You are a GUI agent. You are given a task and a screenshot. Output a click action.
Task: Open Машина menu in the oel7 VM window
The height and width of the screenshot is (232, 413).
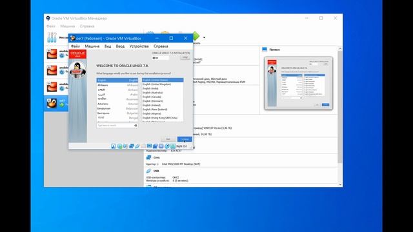point(92,46)
